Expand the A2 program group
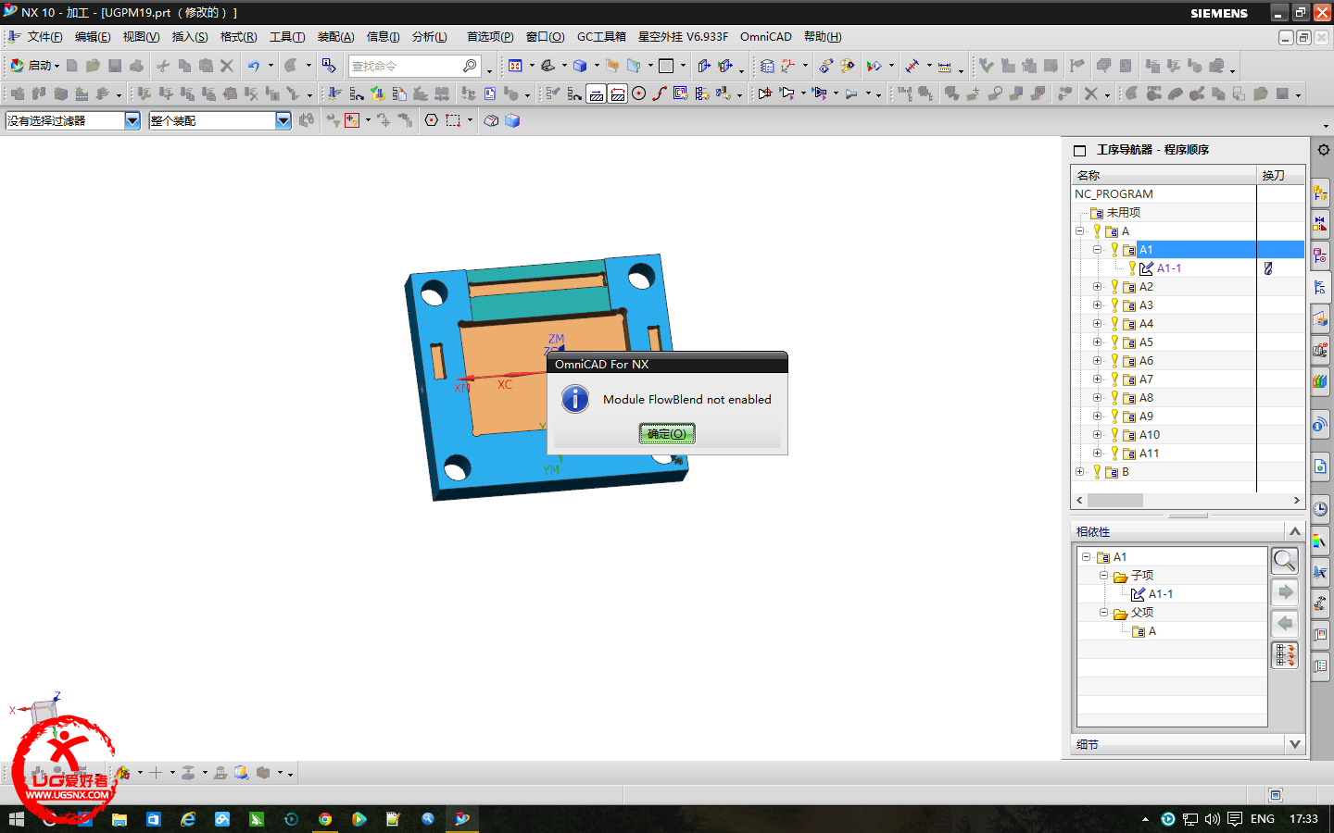This screenshot has height=833, width=1334. tap(1098, 287)
